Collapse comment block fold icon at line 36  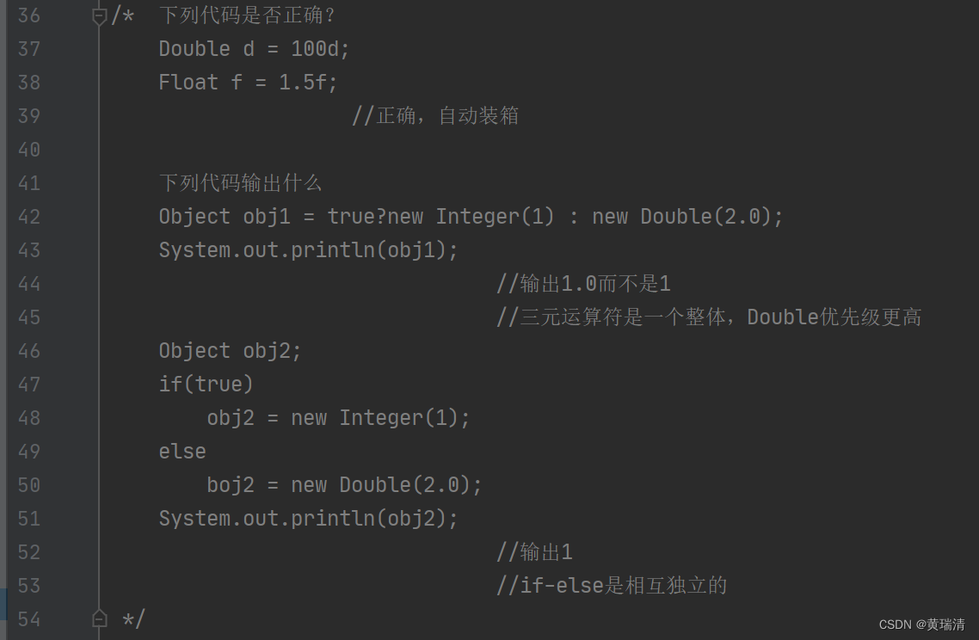click(99, 16)
